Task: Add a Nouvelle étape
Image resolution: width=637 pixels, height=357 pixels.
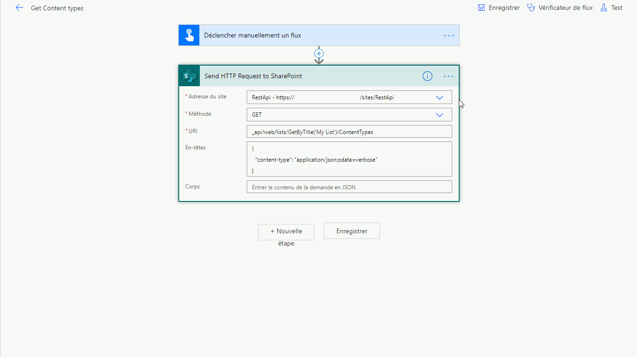Action: pyautogui.click(x=286, y=231)
